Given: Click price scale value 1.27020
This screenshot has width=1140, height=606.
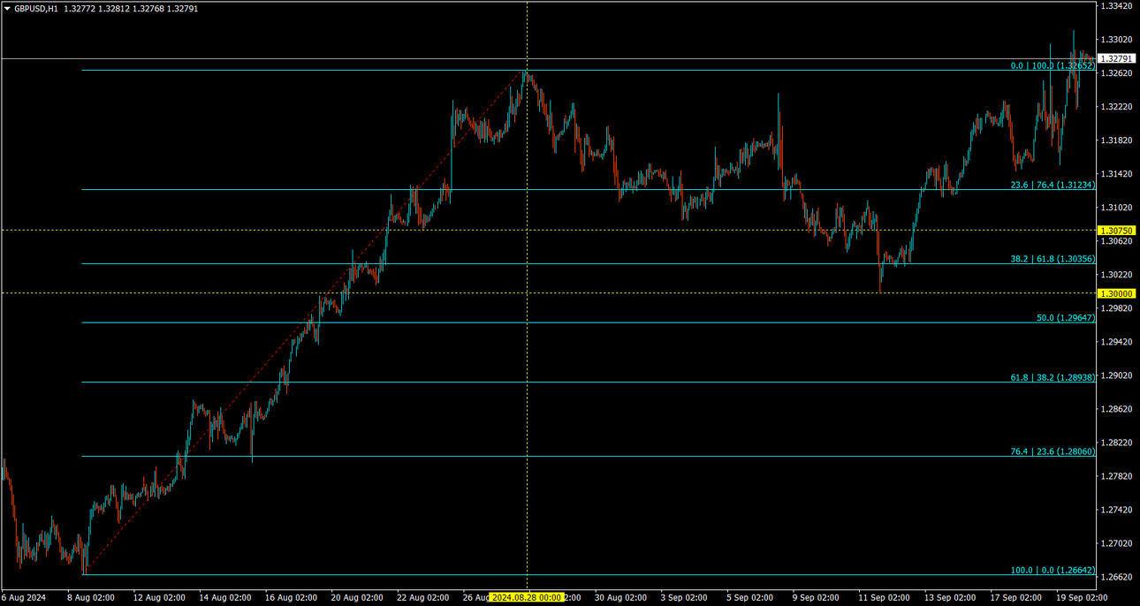Looking at the screenshot, I should pos(1117,543).
